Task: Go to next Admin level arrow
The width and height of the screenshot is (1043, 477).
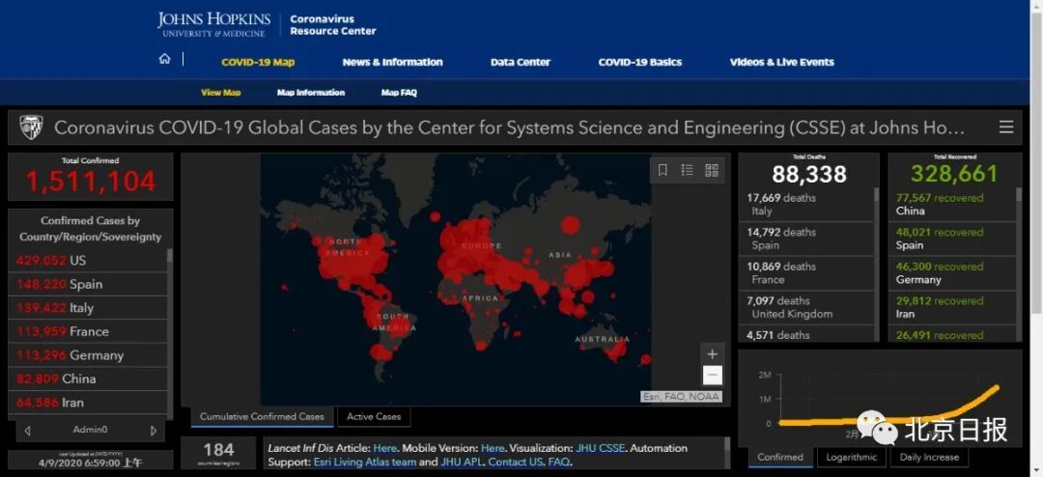Action: tap(154, 431)
